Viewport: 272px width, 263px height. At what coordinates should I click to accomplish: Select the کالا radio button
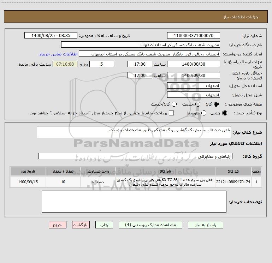pos(216,104)
